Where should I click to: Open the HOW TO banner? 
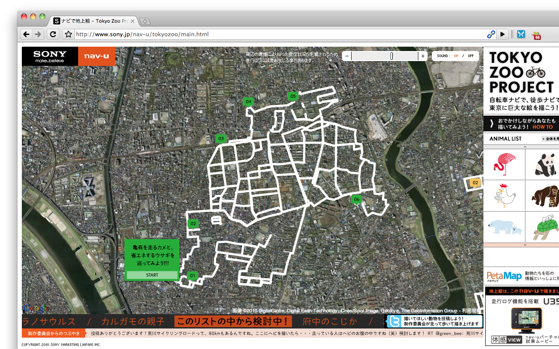point(521,124)
